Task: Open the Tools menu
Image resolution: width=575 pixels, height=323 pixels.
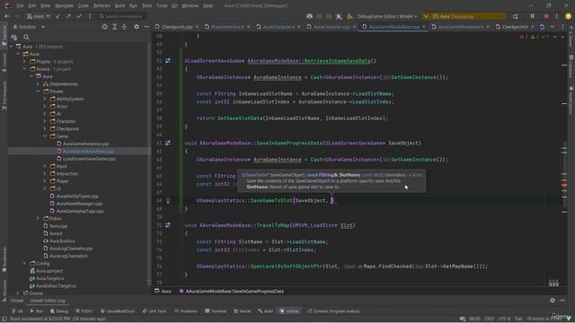Action: pyautogui.click(x=162, y=6)
